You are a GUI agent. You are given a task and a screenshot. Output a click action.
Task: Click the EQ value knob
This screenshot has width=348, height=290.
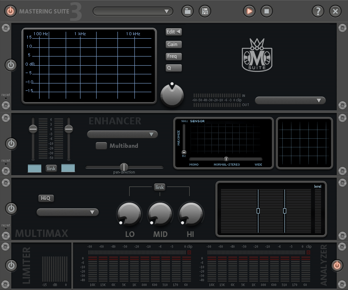(172, 95)
